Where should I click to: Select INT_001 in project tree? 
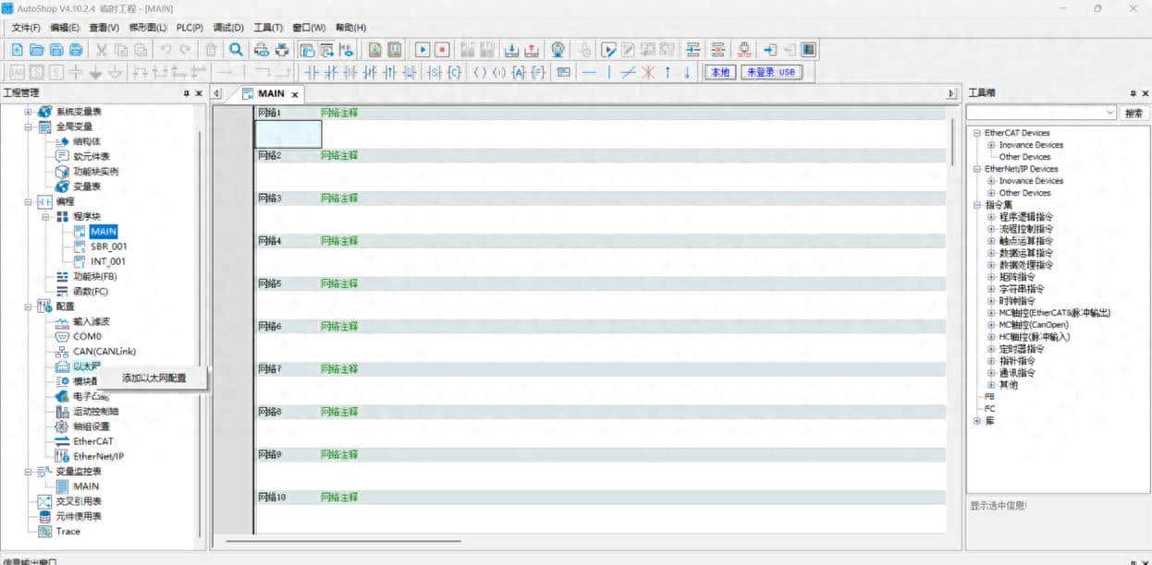[109, 261]
